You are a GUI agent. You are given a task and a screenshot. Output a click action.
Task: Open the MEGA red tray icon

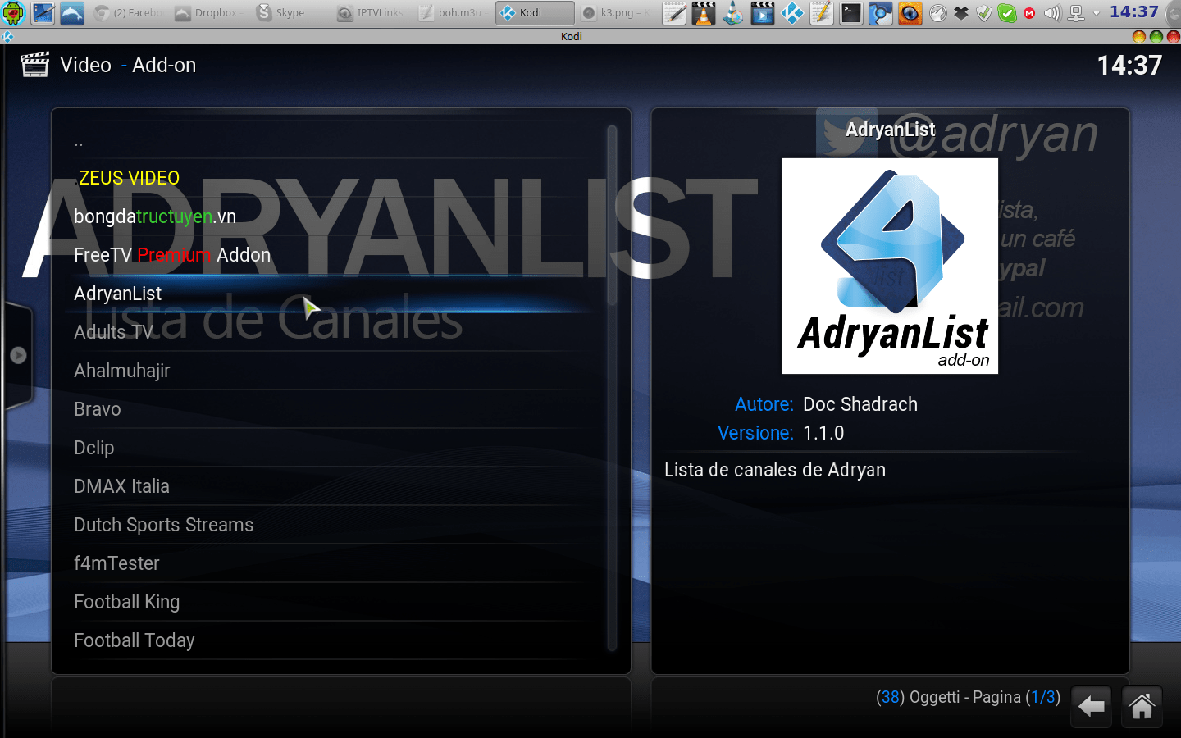pyautogui.click(x=1029, y=13)
